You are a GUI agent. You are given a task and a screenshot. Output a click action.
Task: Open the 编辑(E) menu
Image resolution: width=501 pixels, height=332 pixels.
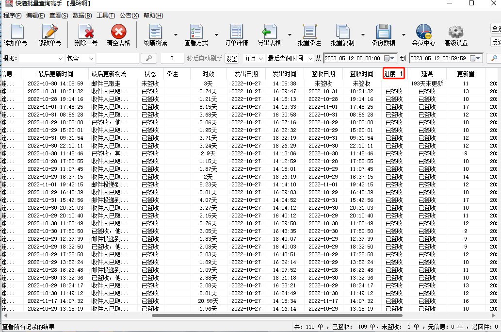35,16
